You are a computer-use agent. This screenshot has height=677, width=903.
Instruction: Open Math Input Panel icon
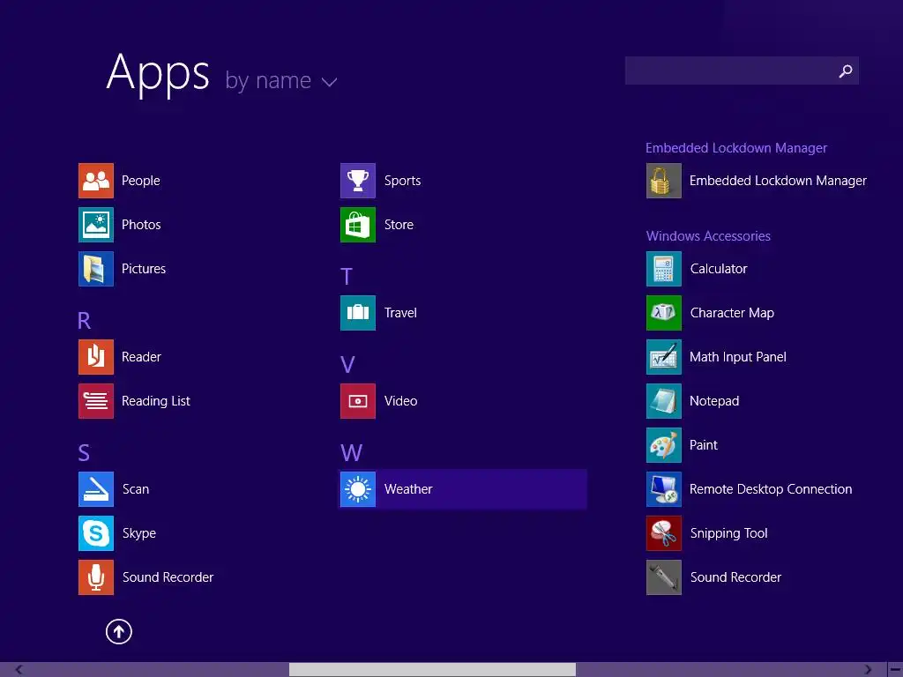663,357
